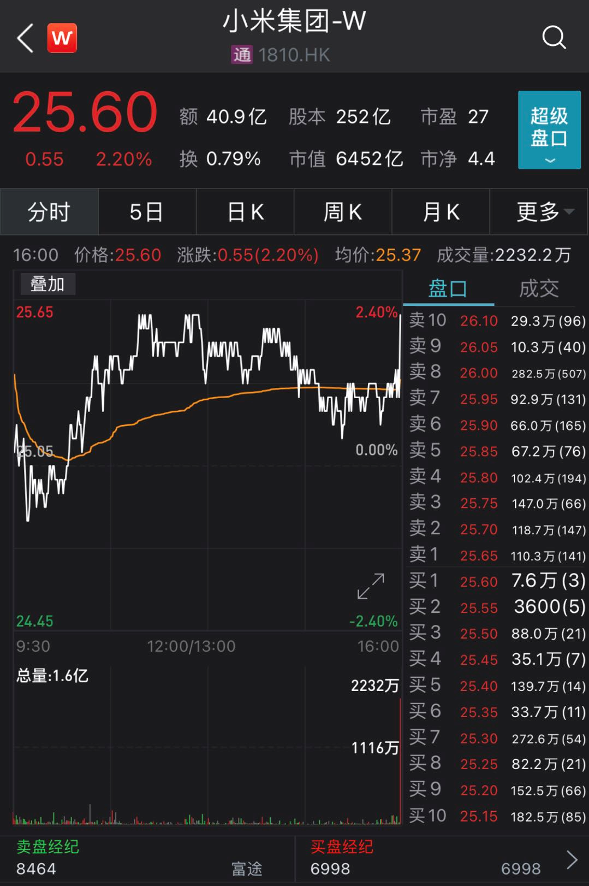
Task: Open the 买盘经纪 buy broker list
Action: coord(342,847)
